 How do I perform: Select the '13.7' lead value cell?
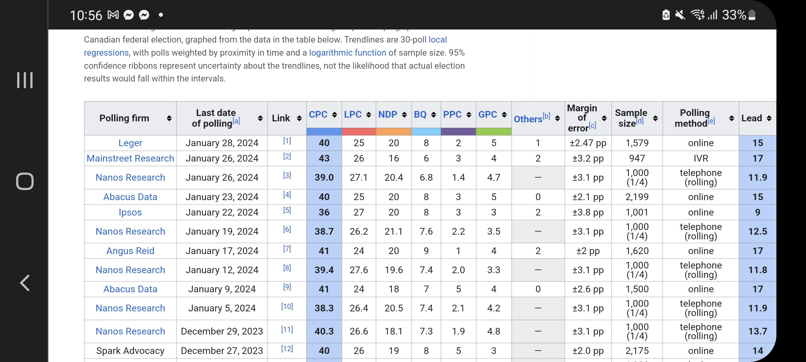(758, 331)
